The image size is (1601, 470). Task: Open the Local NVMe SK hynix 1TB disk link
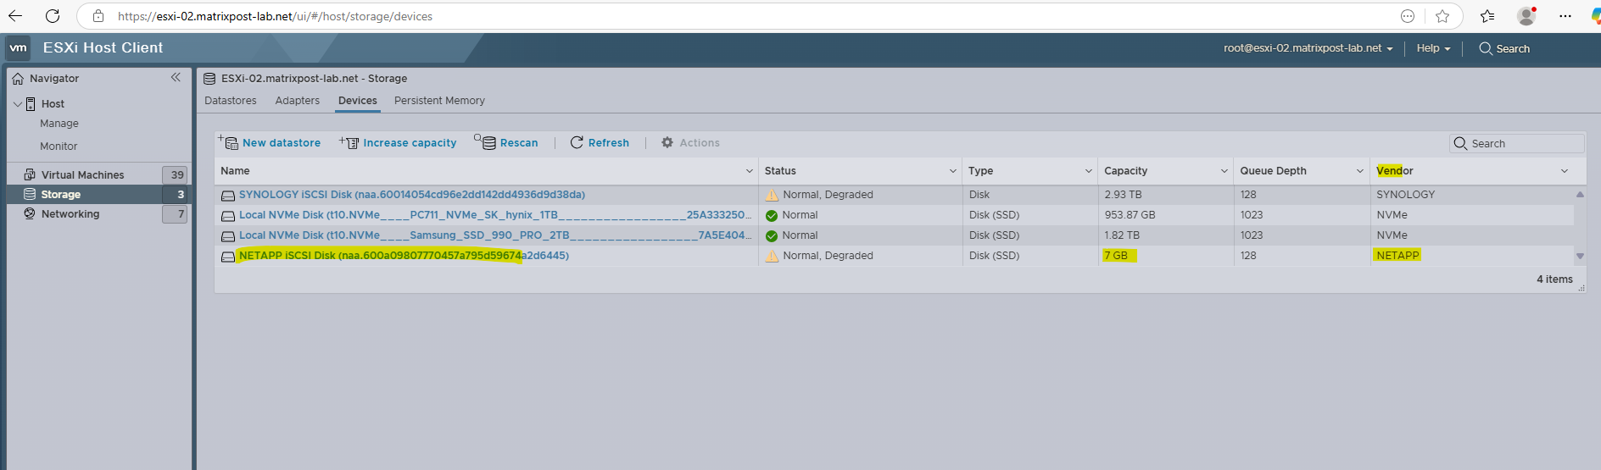(x=495, y=215)
